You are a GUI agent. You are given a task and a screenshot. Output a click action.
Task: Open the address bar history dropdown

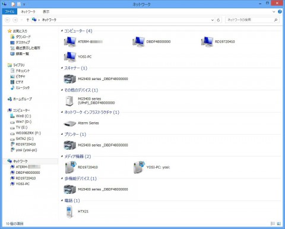(x=213, y=20)
